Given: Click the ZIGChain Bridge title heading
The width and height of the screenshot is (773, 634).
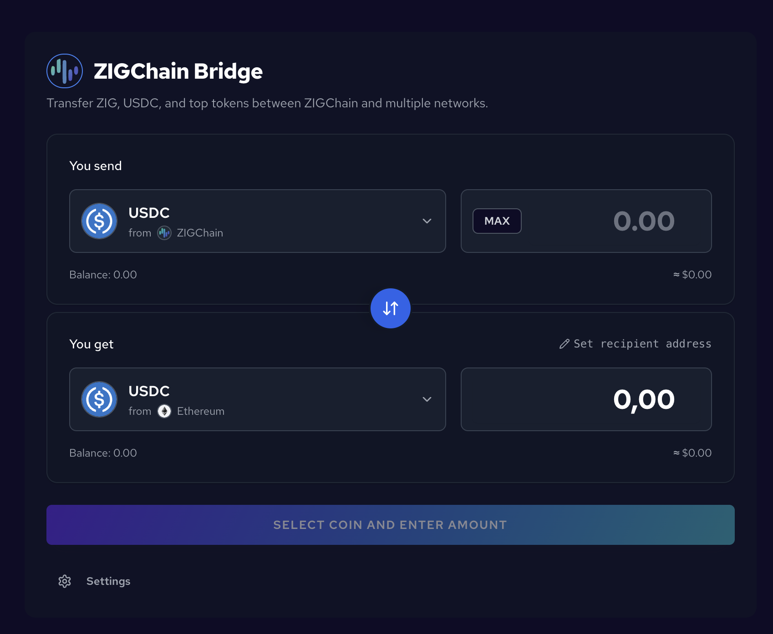Looking at the screenshot, I should pos(178,71).
